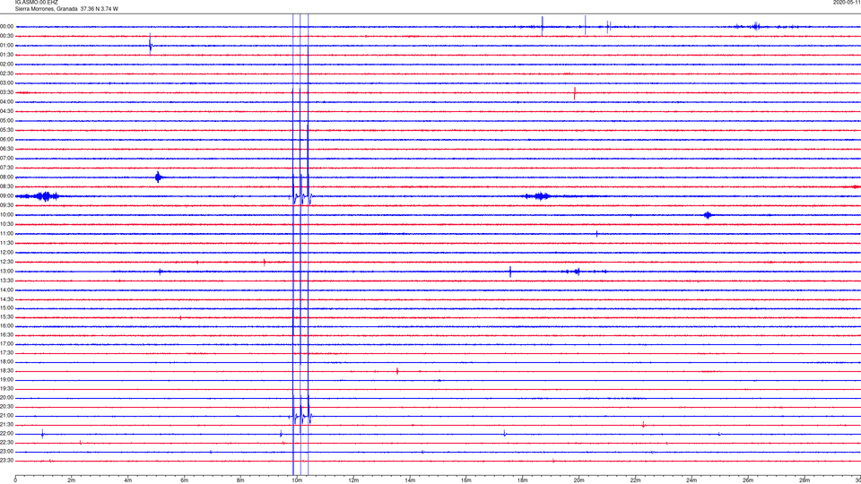Click the 4m tick label on time axis
Image resolution: width=861 pixels, height=484 pixels.
(x=128, y=480)
